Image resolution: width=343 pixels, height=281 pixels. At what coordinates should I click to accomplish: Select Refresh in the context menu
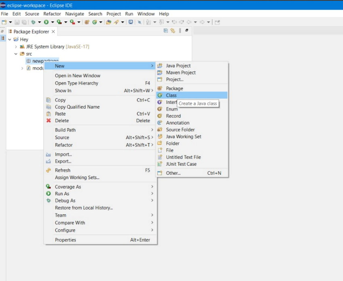click(x=63, y=170)
